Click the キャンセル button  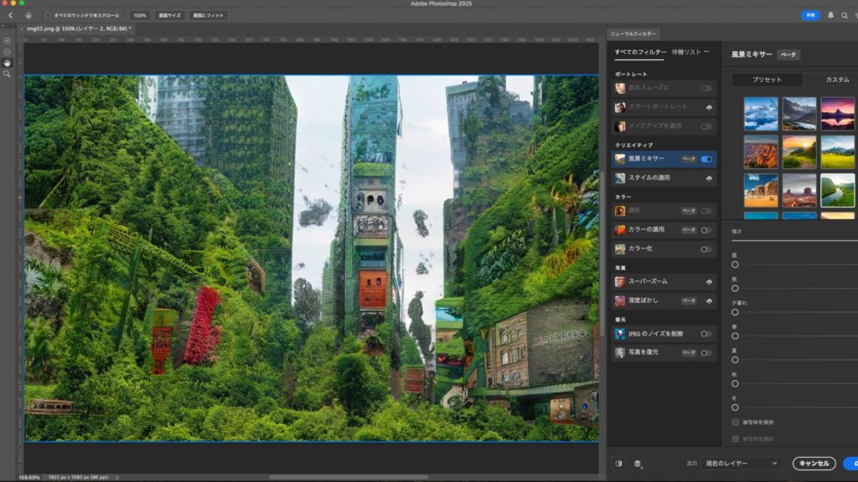point(814,463)
